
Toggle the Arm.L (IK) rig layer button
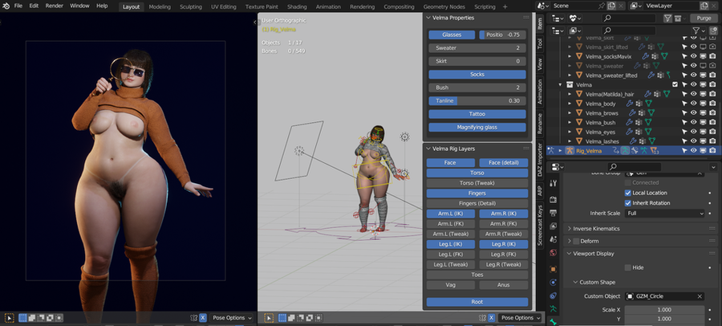click(x=451, y=214)
